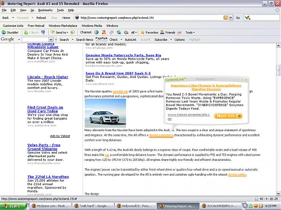Screen dimensions: 281x210
Task: Click the RSS feed icon in address bar
Action: 226,18
